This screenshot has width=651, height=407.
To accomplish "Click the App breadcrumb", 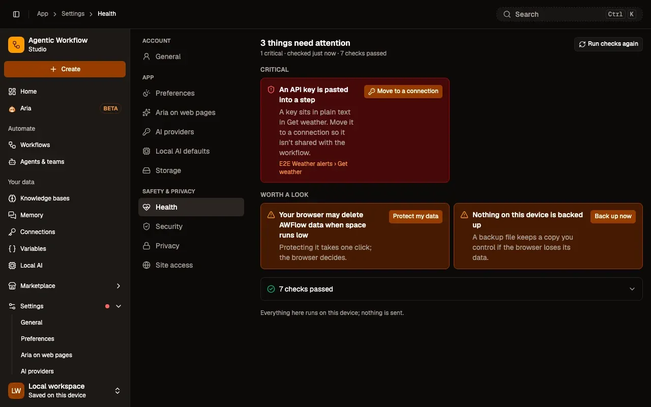I will click(x=43, y=14).
